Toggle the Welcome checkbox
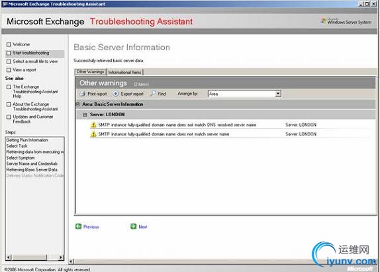Viewport: 380px width, 272px height. coord(9,44)
